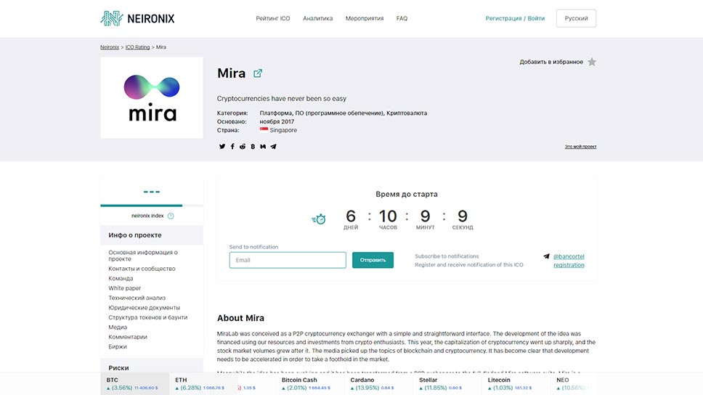Select White paper in sidebar

[x=125, y=288]
